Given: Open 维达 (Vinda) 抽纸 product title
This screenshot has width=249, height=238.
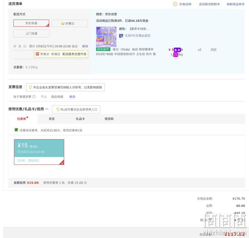Looking at the screenshot, I should click(126, 52).
